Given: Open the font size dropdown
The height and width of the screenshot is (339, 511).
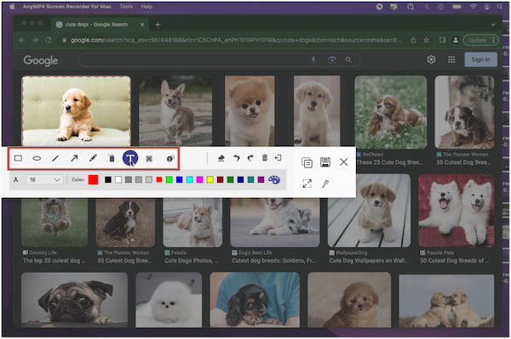Looking at the screenshot, I should (44, 179).
